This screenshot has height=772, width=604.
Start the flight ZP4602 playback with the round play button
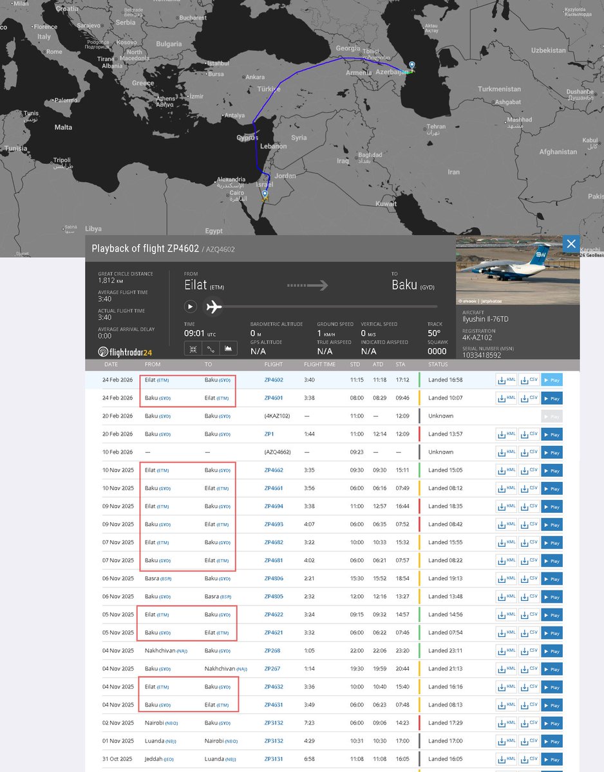pyautogui.click(x=190, y=307)
